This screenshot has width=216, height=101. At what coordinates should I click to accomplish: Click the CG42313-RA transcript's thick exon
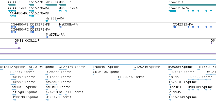(172, 11)
